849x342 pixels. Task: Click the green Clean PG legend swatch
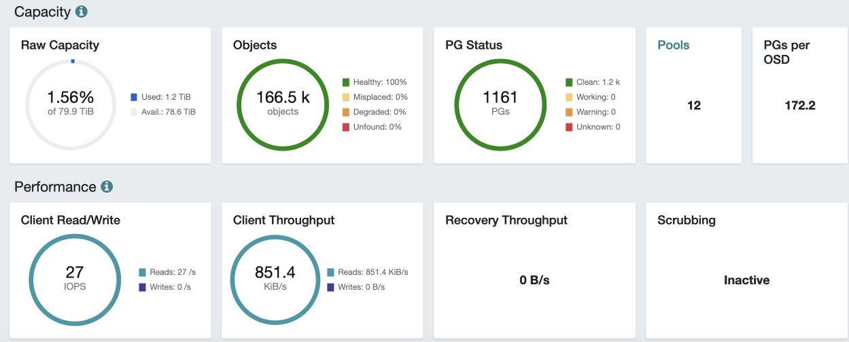click(569, 82)
